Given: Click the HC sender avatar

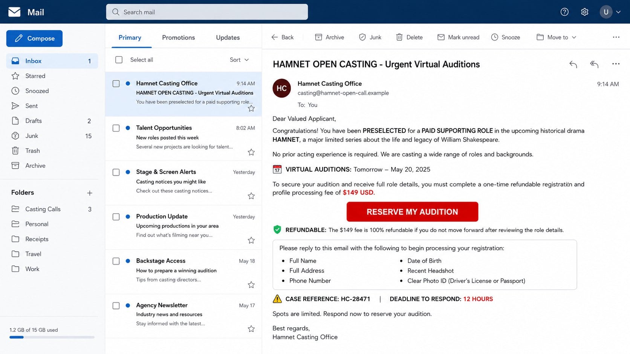Looking at the screenshot, I should click(x=281, y=88).
